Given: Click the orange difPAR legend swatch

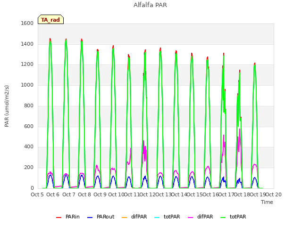Looking at the screenshot, I should pos(125,218).
